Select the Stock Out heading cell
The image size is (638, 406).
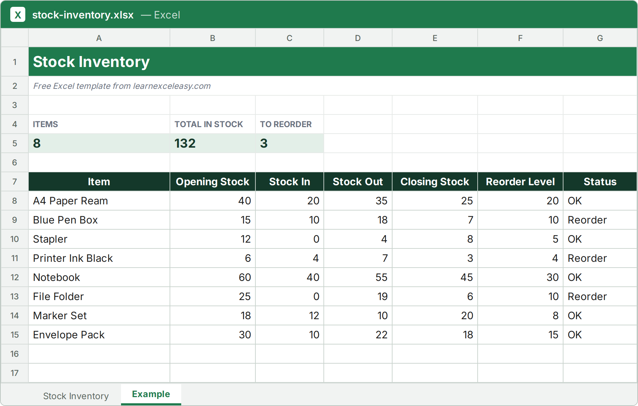[358, 181]
